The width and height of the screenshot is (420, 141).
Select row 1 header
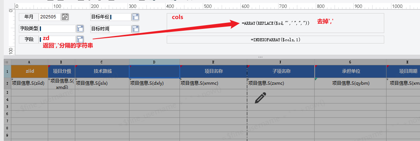(x=7, y=71)
